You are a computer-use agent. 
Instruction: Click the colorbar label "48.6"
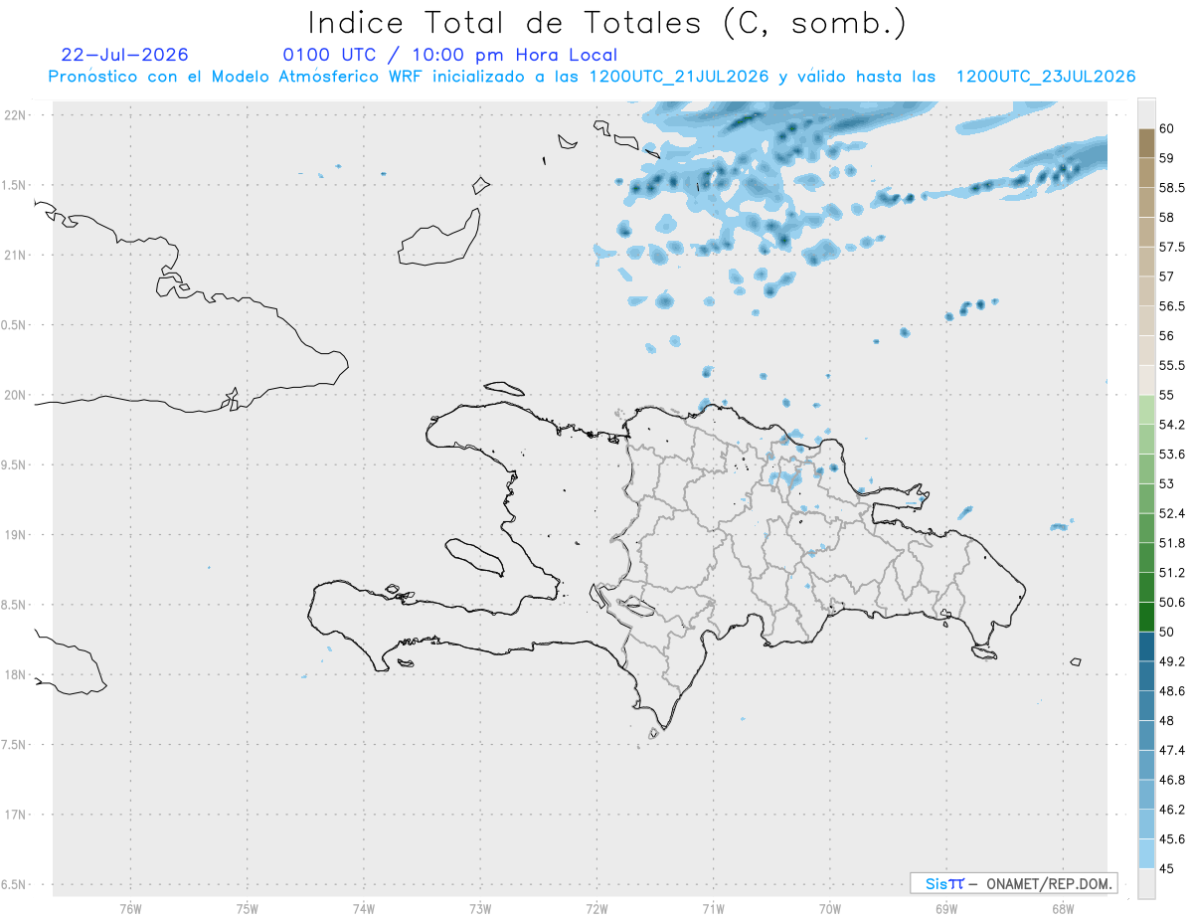point(1172,690)
